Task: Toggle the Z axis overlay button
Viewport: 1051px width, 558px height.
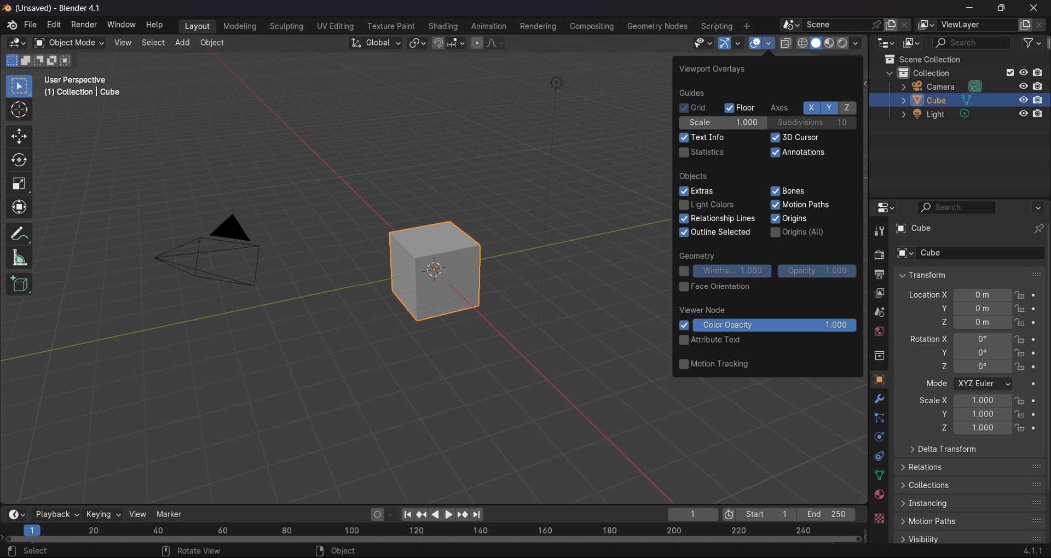Action: [847, 108]
